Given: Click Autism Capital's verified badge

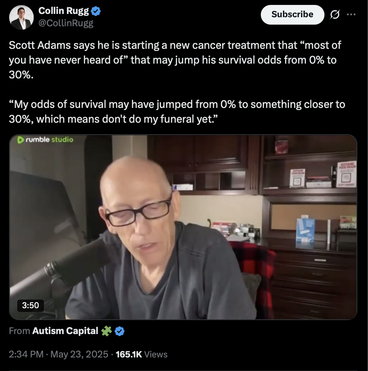Looking at the screenshot, I should pos(120,331).
